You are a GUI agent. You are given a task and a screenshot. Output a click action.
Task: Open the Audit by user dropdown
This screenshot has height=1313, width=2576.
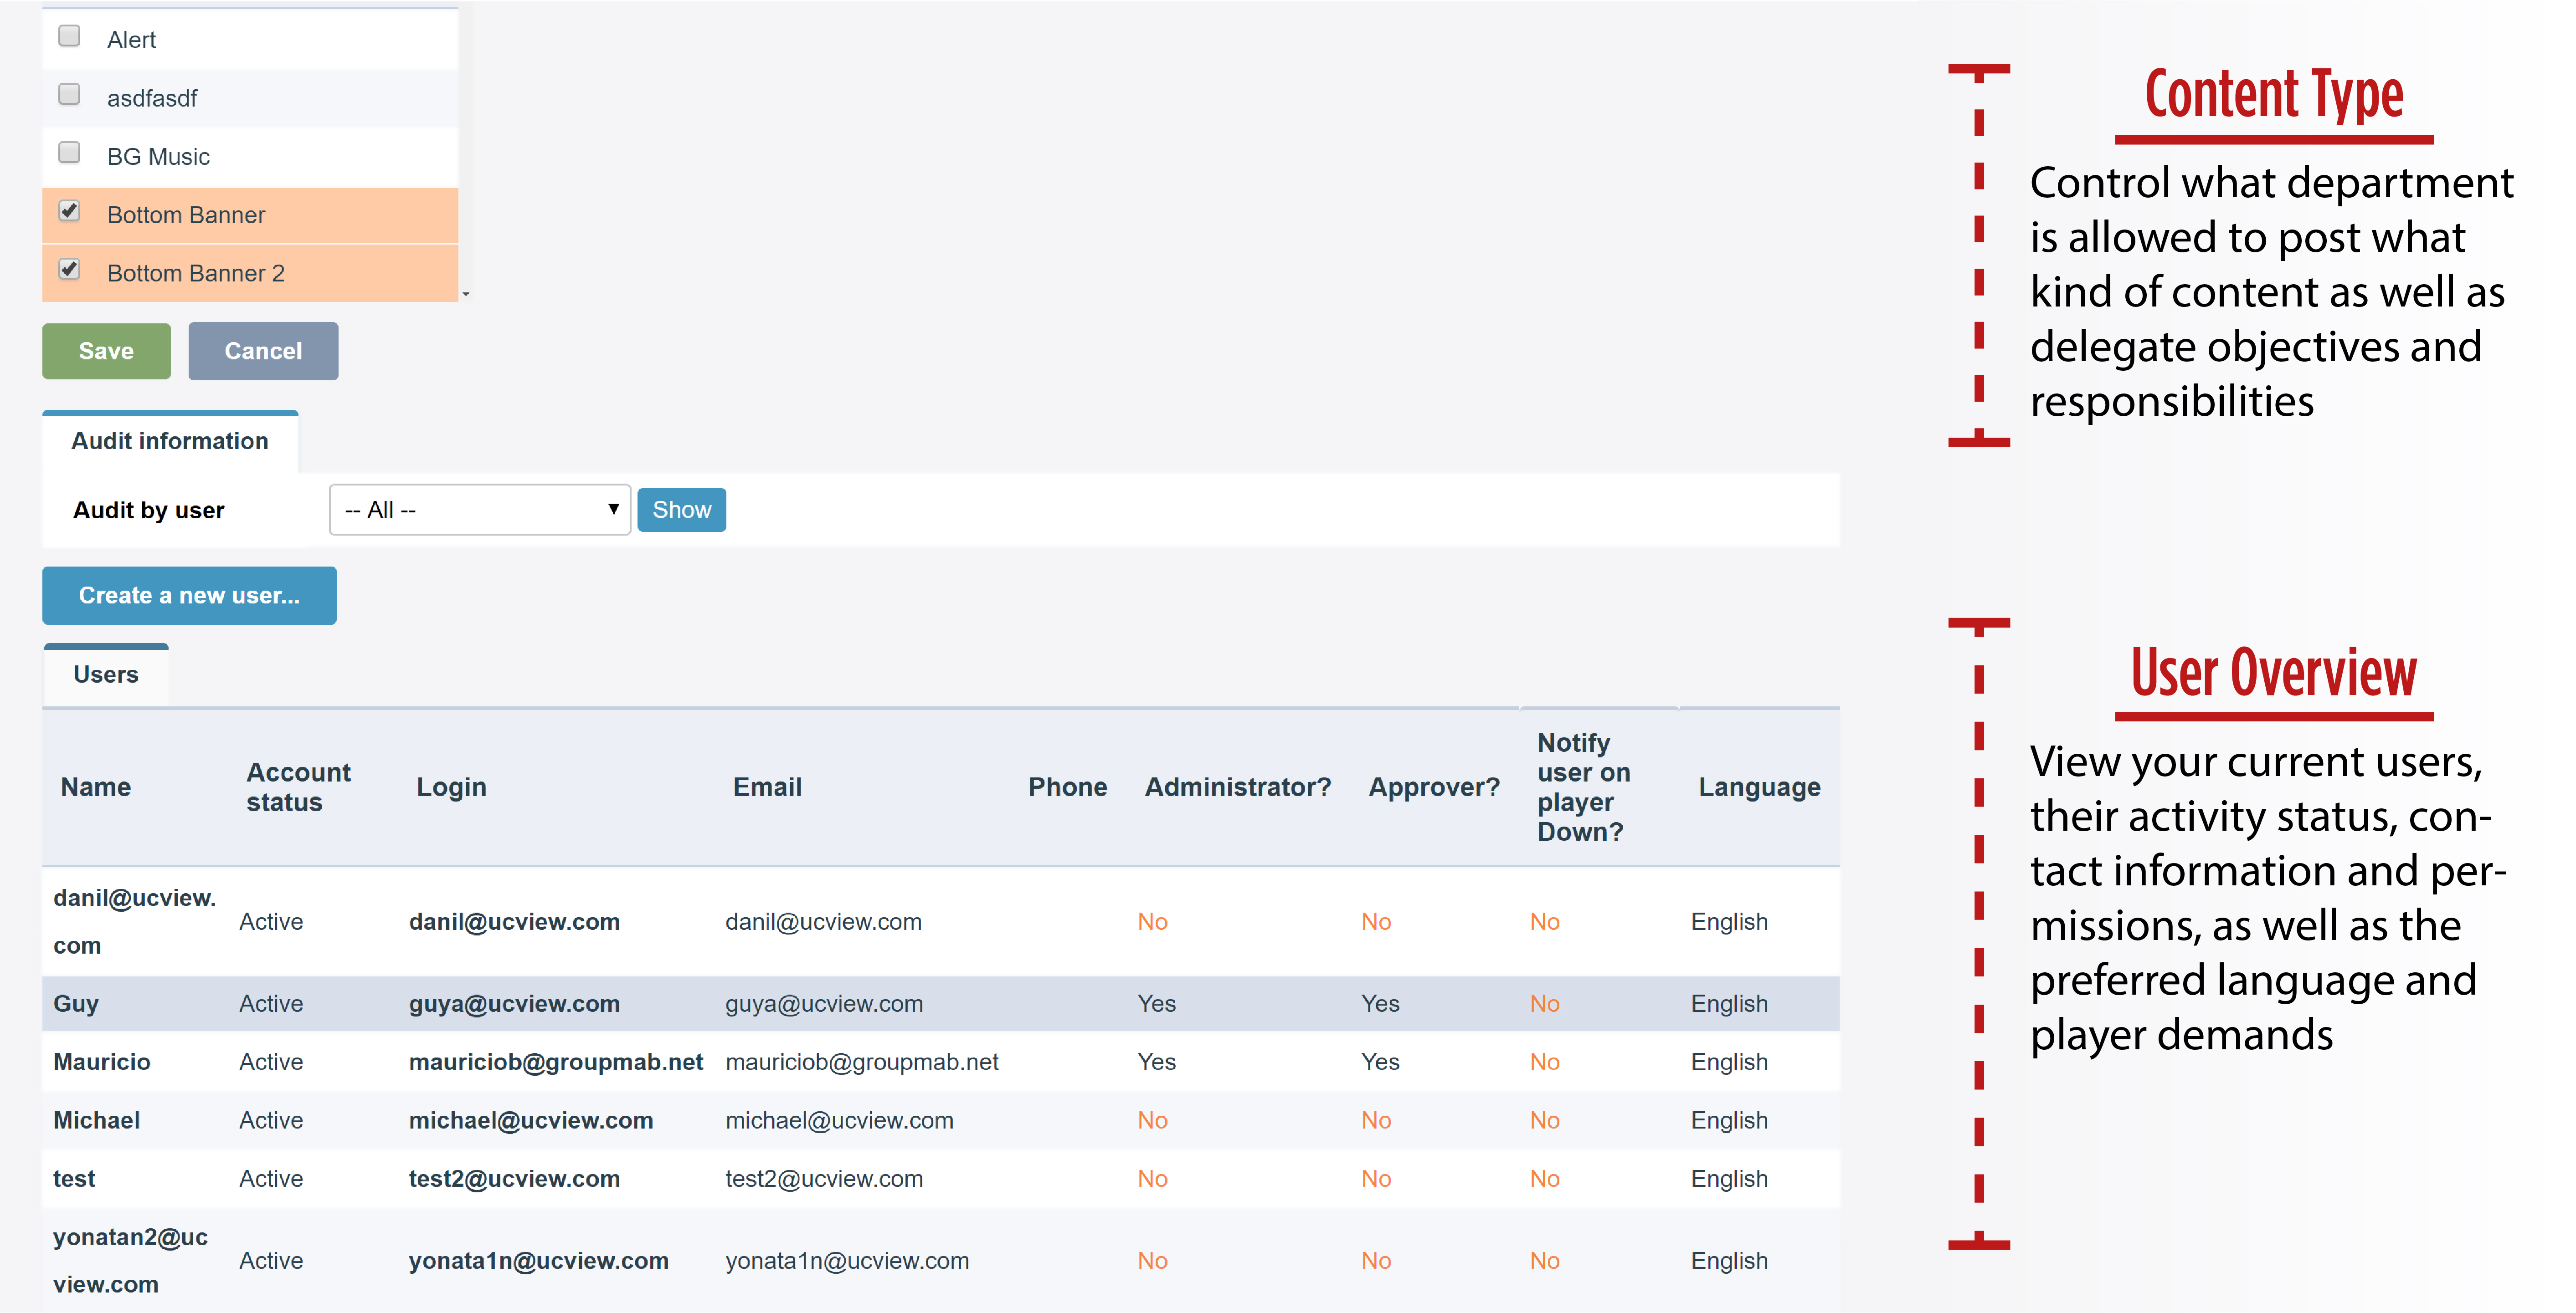coord(480,510)
